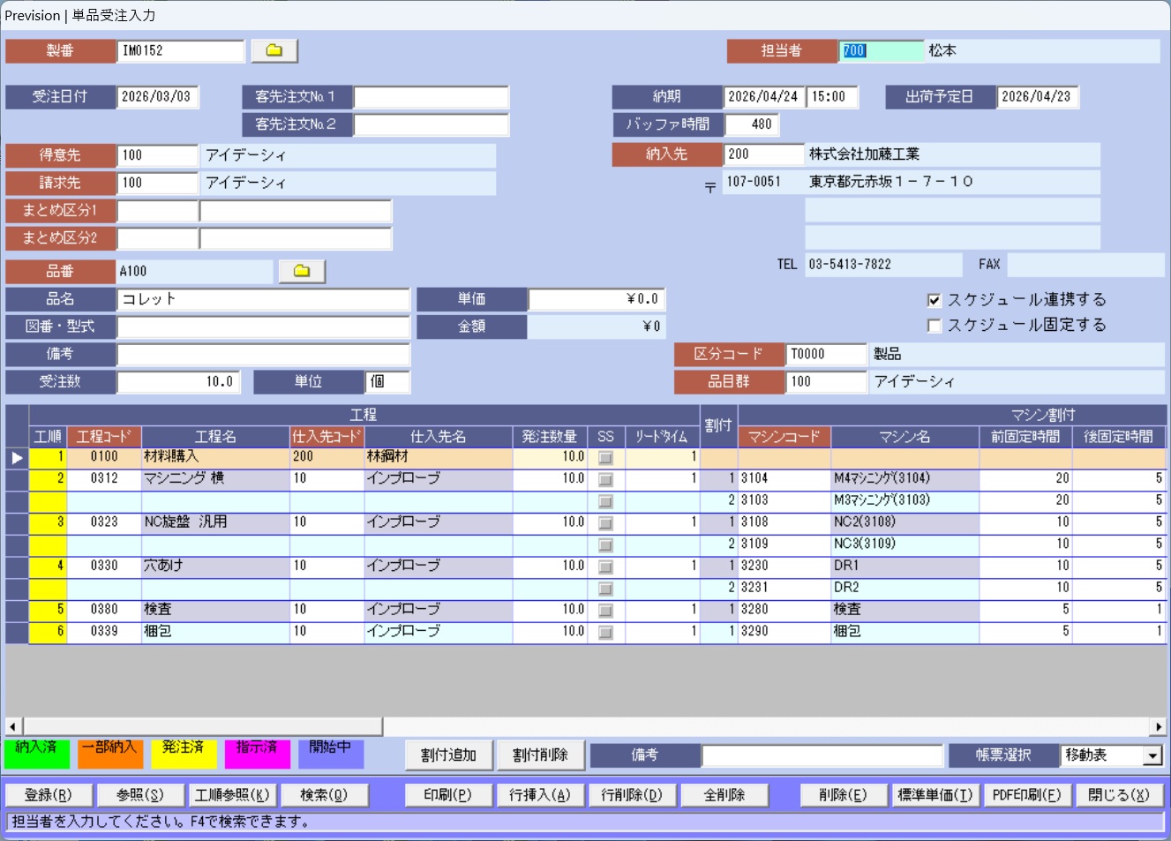Open 工順参照(K)

click(232, 795)
